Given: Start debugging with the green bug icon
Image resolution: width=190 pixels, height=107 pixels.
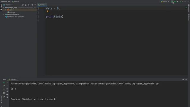Looking at the screenshot, I should click(x=175, y=1).
